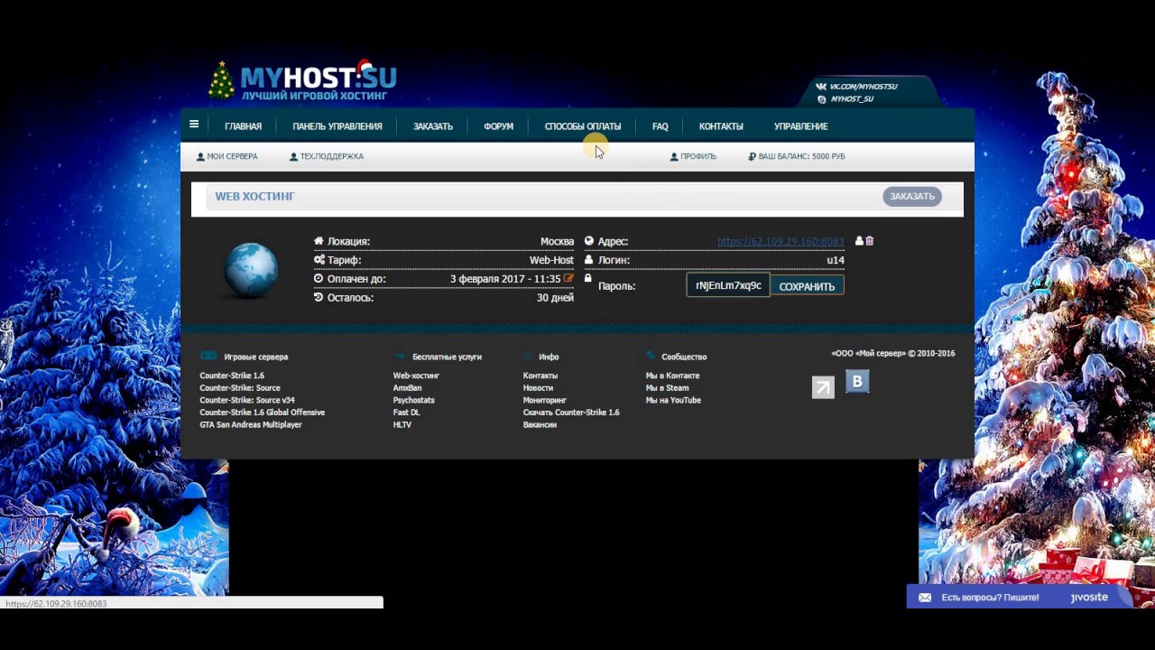Open the ФОРУМ menu item
This screenshot has width=1155, height=650.
click(498, 126)
